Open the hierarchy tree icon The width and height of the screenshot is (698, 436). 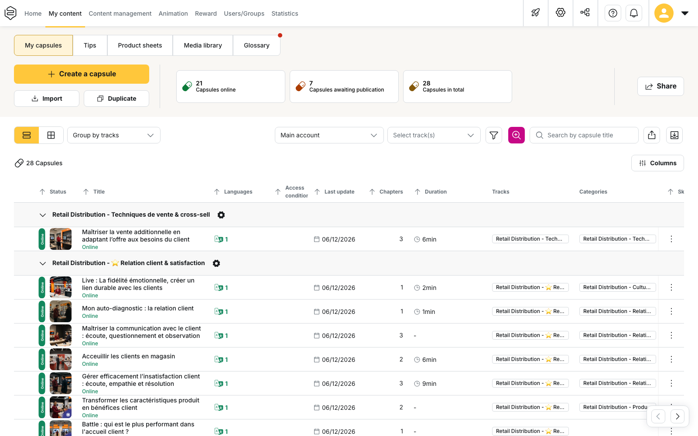[585, 13]
